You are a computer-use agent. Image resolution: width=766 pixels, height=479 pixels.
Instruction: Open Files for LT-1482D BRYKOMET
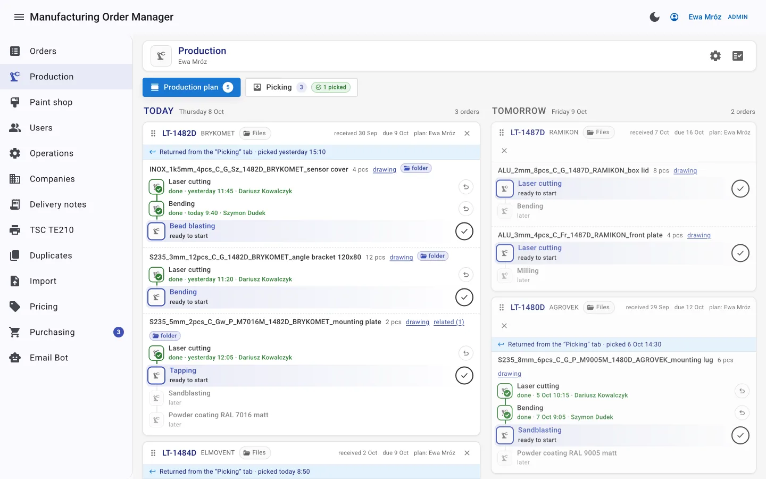click(255, 134)
